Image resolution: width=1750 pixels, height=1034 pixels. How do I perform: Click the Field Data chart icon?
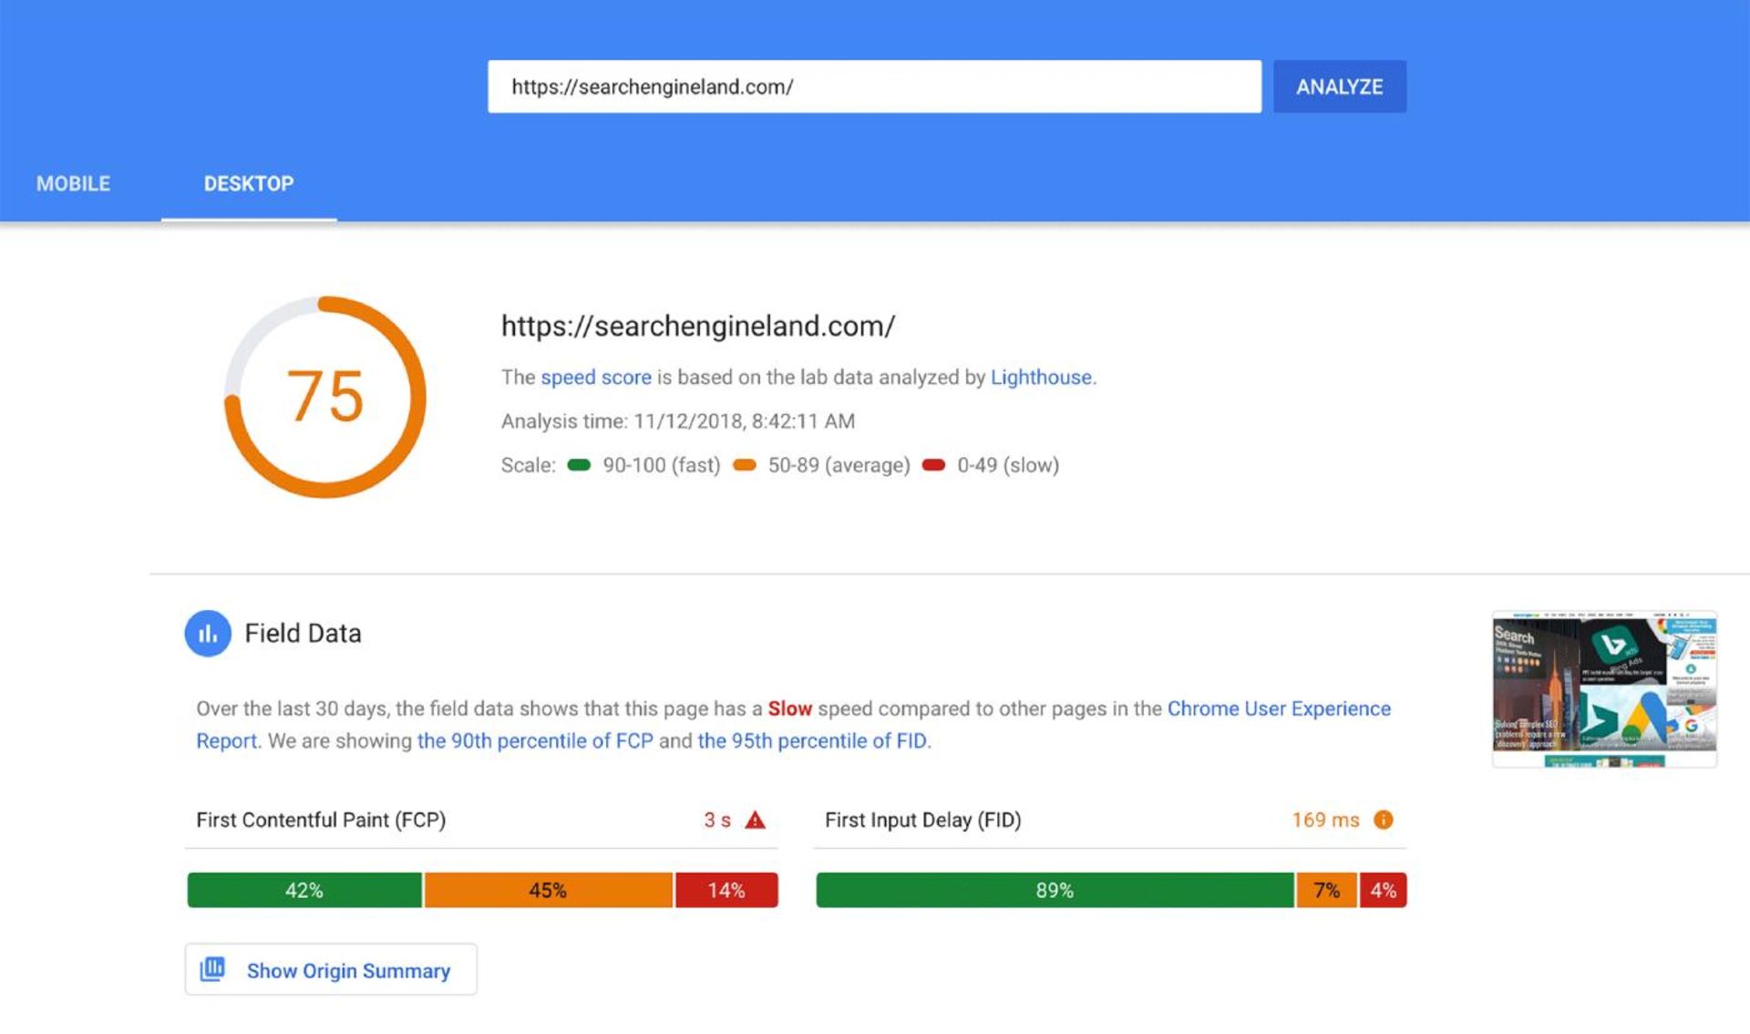(208, 633)
